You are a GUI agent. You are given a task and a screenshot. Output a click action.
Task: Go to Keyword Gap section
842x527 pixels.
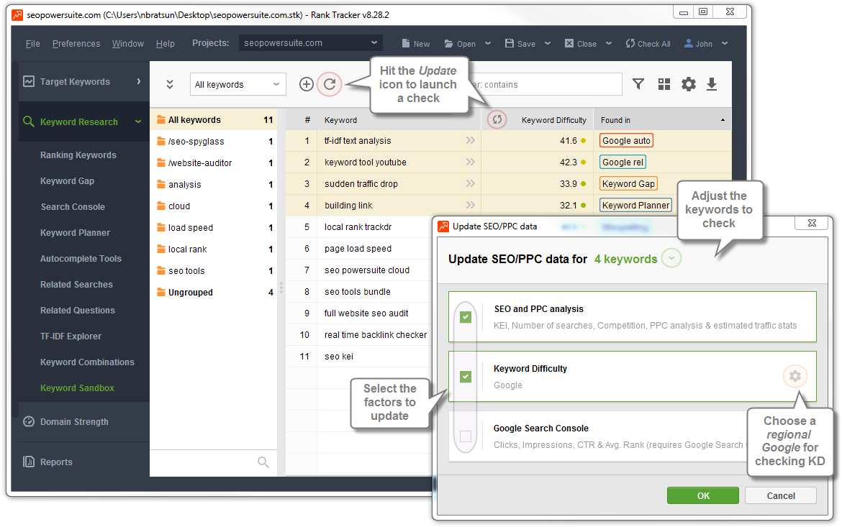tap(67, 181)
